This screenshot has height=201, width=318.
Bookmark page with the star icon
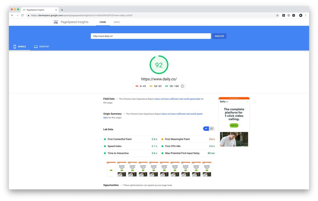(x=277, y=15)
